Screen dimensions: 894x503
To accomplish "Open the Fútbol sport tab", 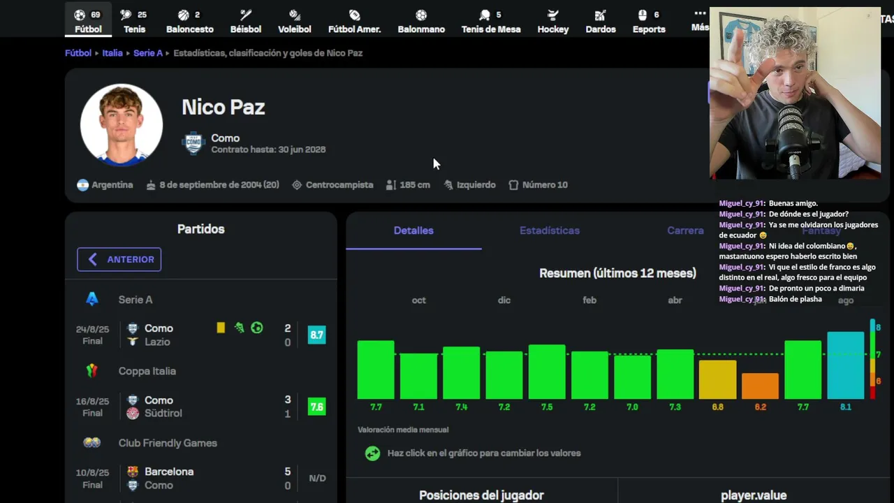I will [x=89, y=21].
